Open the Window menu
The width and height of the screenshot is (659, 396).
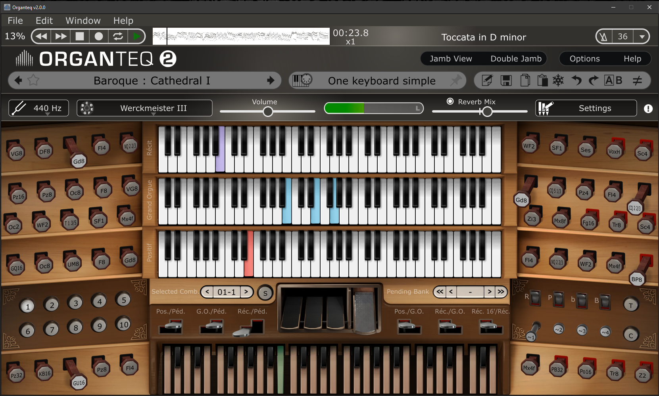click(83, 20)
